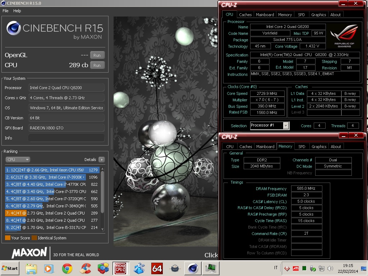Open Mainboard tab in top CPU-Z window
Image resolution: width=368 pixels, height=276 pixels.
265,14
